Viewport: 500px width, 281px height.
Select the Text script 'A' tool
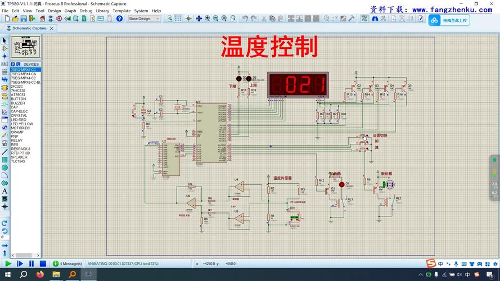4,191
